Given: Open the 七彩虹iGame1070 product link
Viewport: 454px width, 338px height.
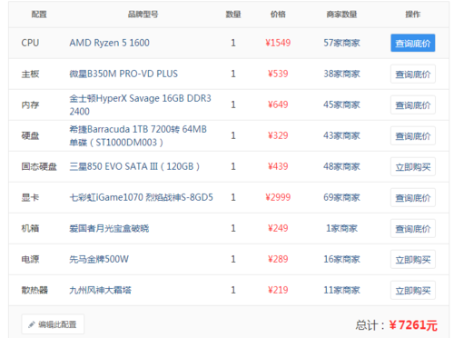Looking at the screenshot, I should (141, 197).
